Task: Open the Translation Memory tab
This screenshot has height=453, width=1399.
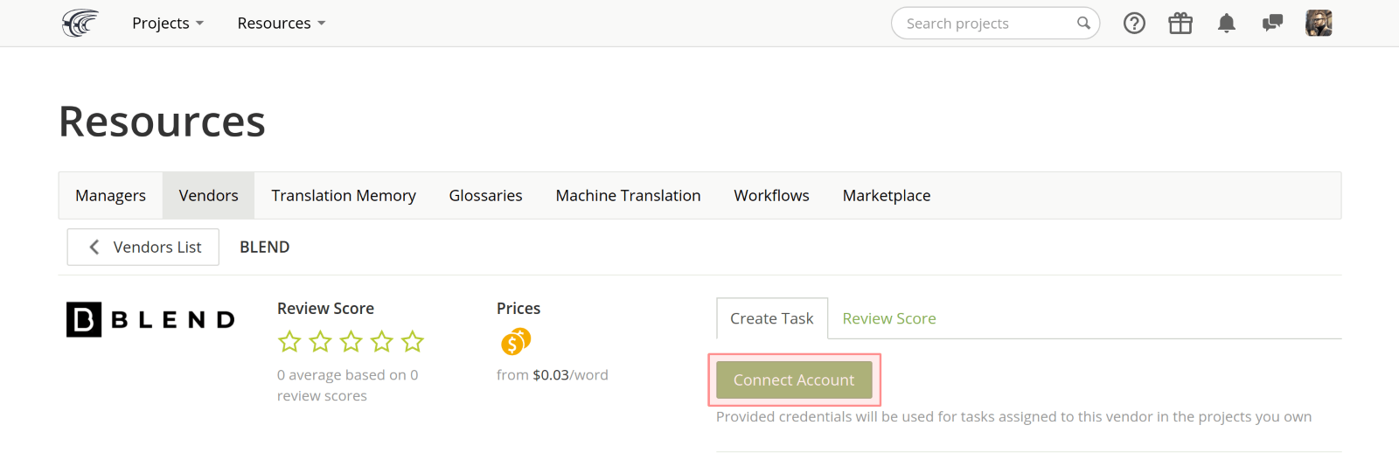Action: 343,196
